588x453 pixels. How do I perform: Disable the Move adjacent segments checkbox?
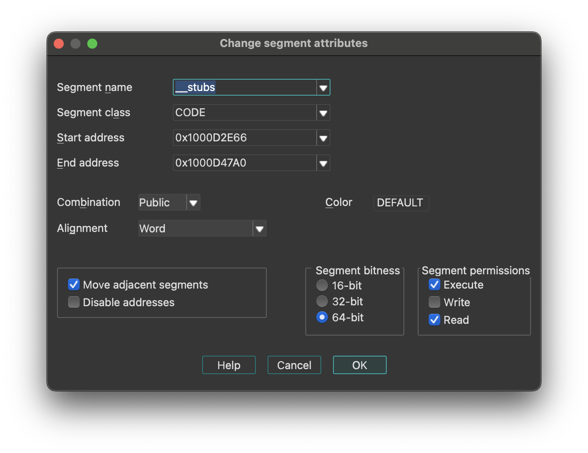point(73,284)
